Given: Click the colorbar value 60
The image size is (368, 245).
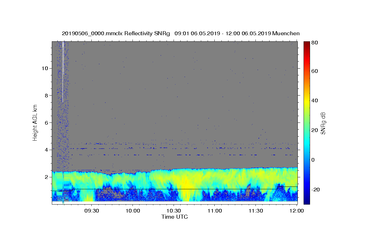Looking at the screenshot, I should [315, 71].
